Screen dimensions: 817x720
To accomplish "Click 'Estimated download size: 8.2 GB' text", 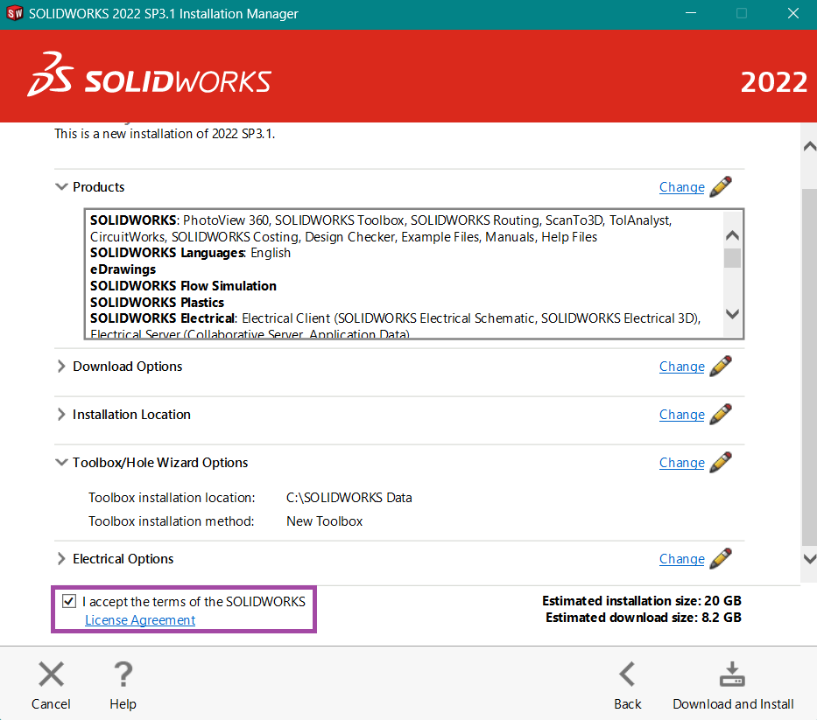I will click(644, 618).
